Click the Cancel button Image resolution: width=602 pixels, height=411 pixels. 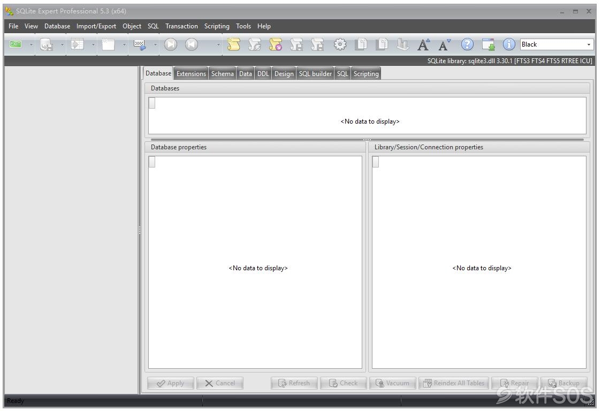220,383
